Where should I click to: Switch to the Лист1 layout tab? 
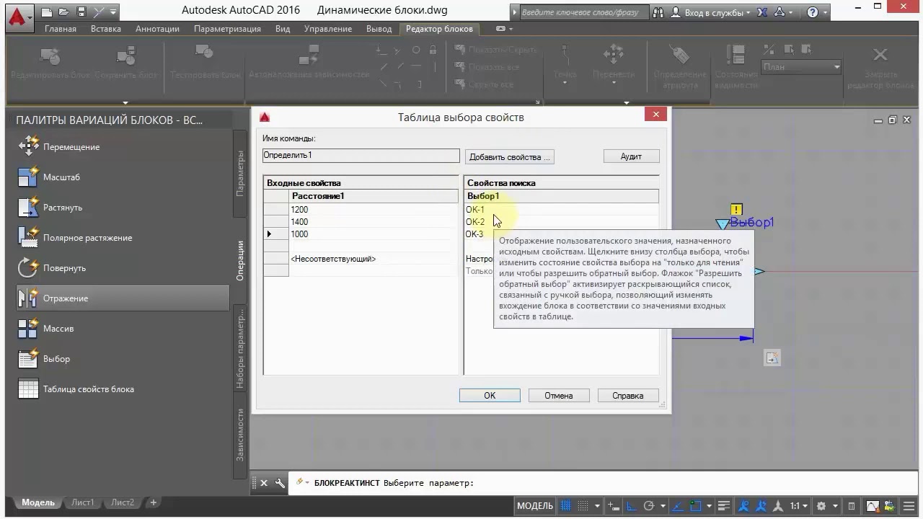tap(82, 502)
